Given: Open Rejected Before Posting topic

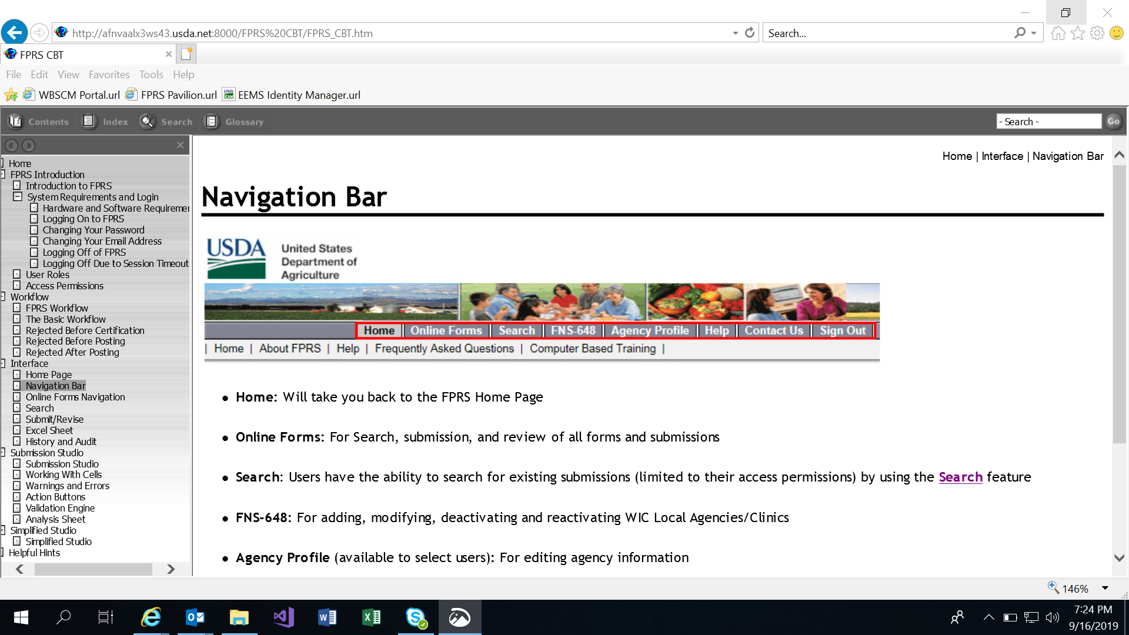Looking at the screenshot, I should click(x=75, y=341).
